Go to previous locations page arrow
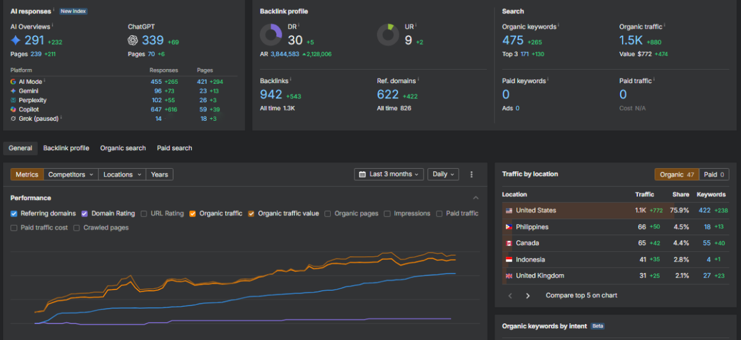The width and height of the screenshot is (741, 340). (x=510, y=296)
